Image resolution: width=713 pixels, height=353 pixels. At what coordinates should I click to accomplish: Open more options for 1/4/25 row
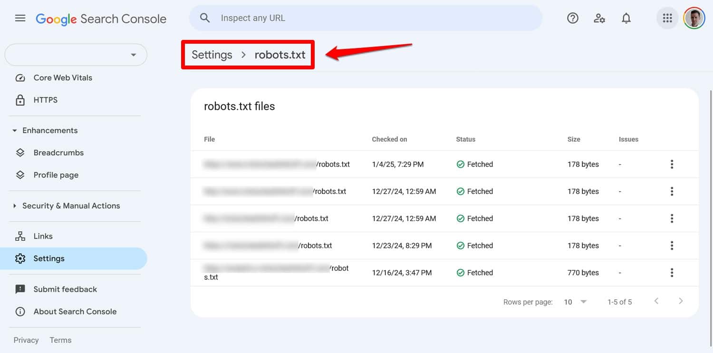pos(672,164)
